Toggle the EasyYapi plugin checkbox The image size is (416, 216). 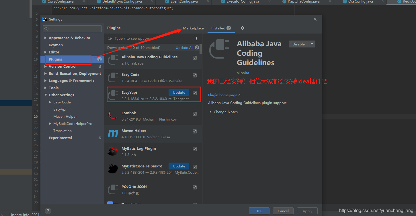(x=195, y=93)
